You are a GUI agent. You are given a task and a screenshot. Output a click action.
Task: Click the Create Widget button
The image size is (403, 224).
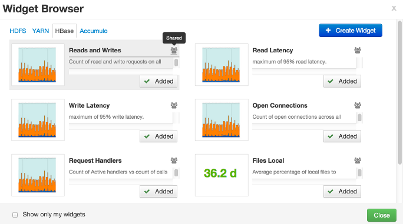(x=351, y=30)
